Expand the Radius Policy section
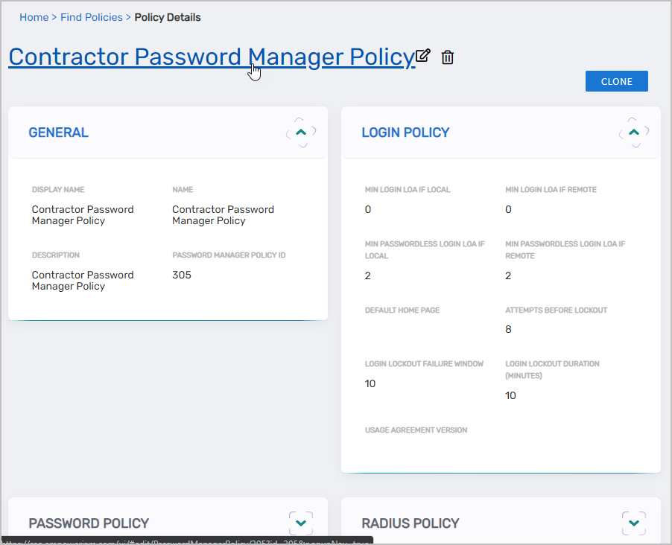 (634, 523)
